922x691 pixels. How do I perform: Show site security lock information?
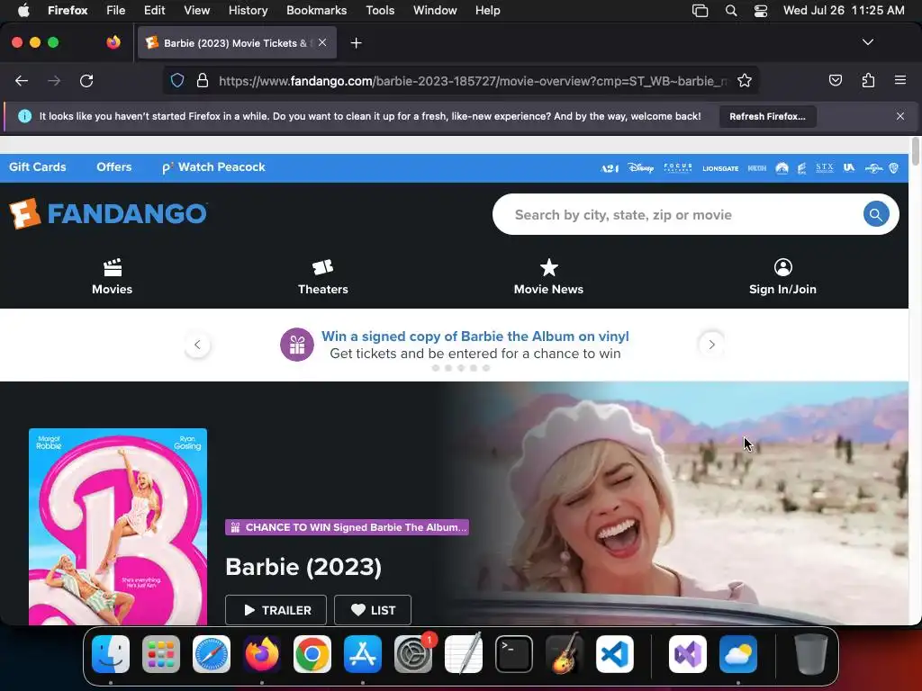coord(203,80)
